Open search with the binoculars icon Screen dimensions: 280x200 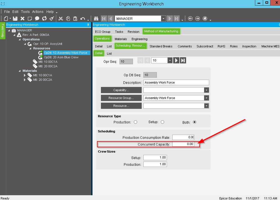[x=96, y=19]
